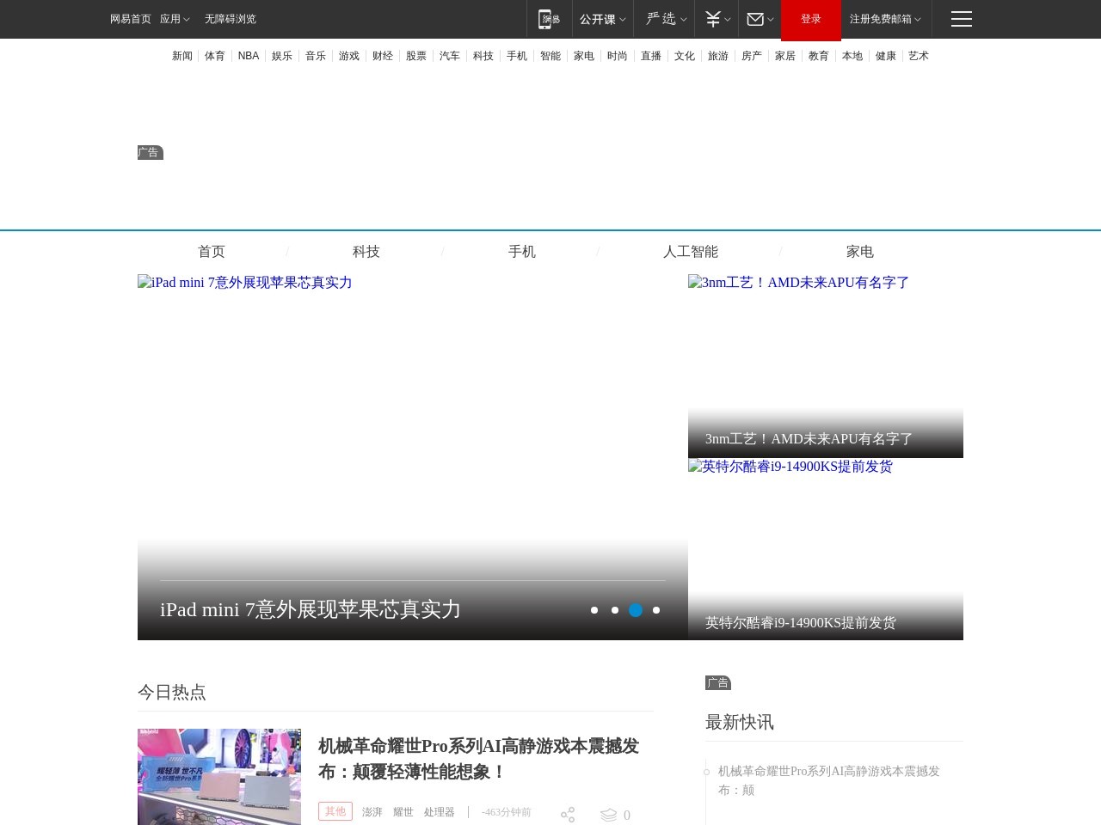Open the mail envelope icon in top bar
Image resolution: width=1101 pixels, height=825 pixels.
pos(753,19)
